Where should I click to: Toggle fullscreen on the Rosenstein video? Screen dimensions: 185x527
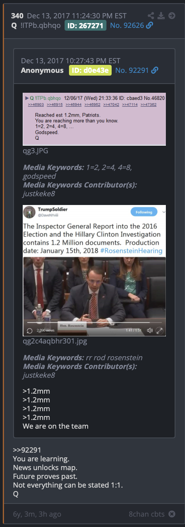tap(159, 330)
